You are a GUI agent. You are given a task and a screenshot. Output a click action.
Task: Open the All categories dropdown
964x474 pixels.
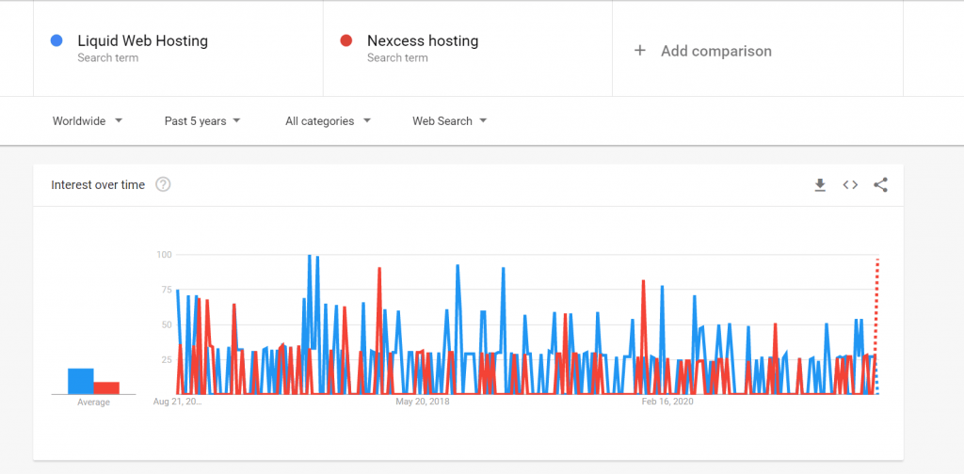329,121
